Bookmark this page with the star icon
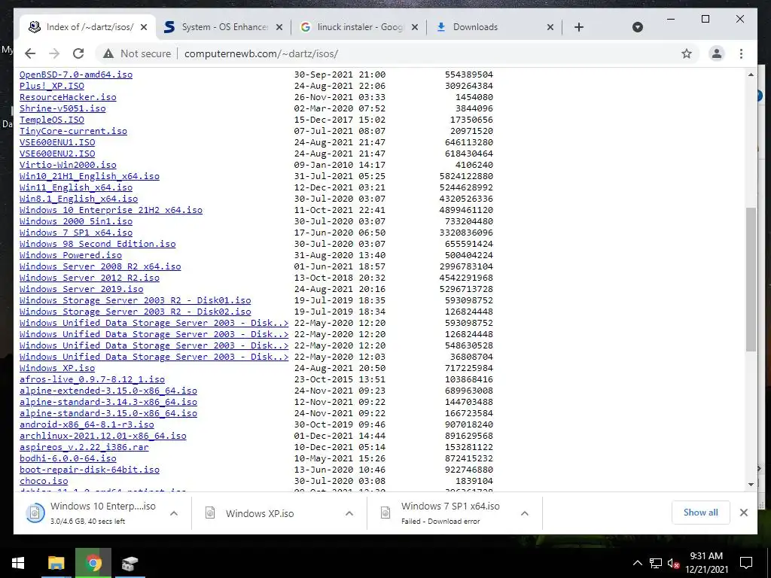 pyautogui.click(x=687, y=53)
